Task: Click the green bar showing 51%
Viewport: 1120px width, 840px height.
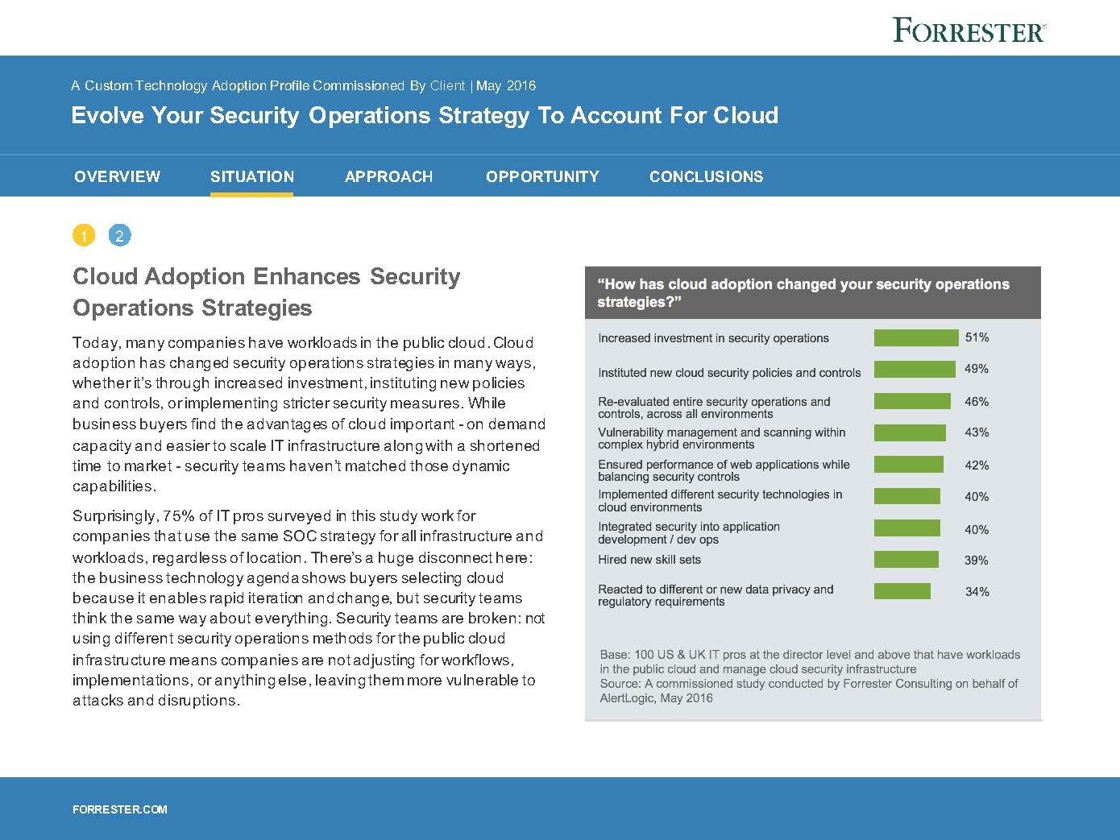Action: pos(916,337)
